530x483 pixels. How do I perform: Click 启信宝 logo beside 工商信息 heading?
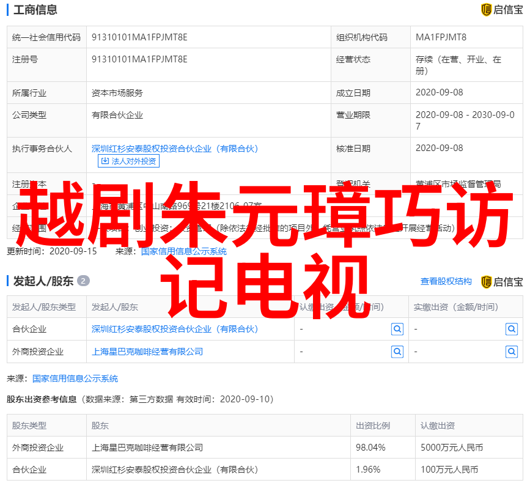(502, 9)
